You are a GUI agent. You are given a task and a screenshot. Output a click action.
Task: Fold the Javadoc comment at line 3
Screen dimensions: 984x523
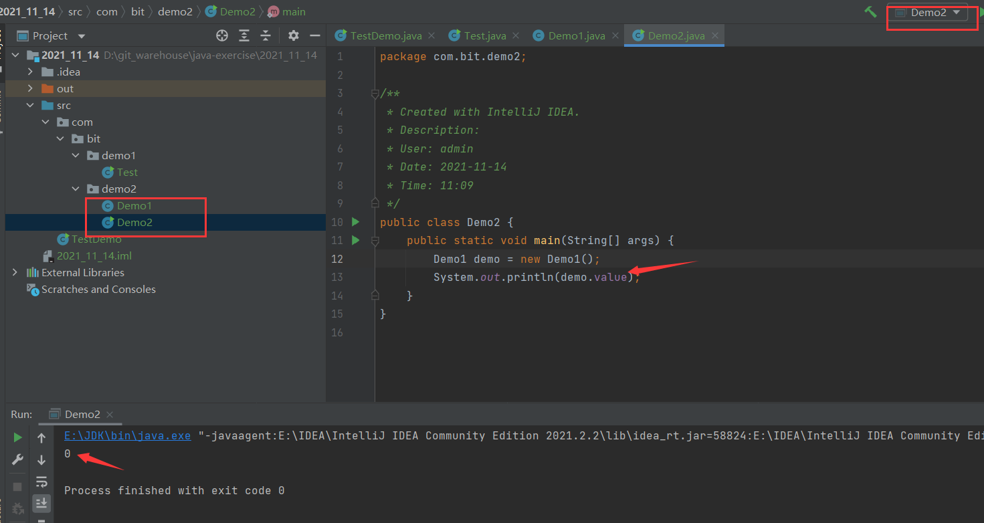tap(375, 94)
